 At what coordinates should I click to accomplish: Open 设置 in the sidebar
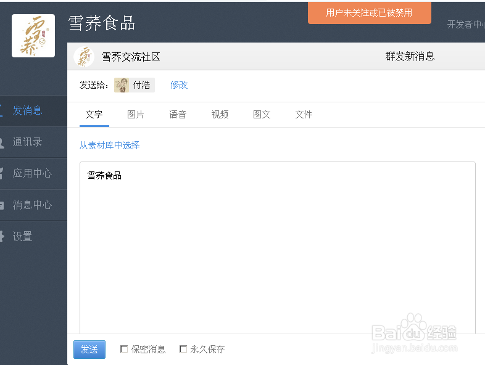pos(33,236)
